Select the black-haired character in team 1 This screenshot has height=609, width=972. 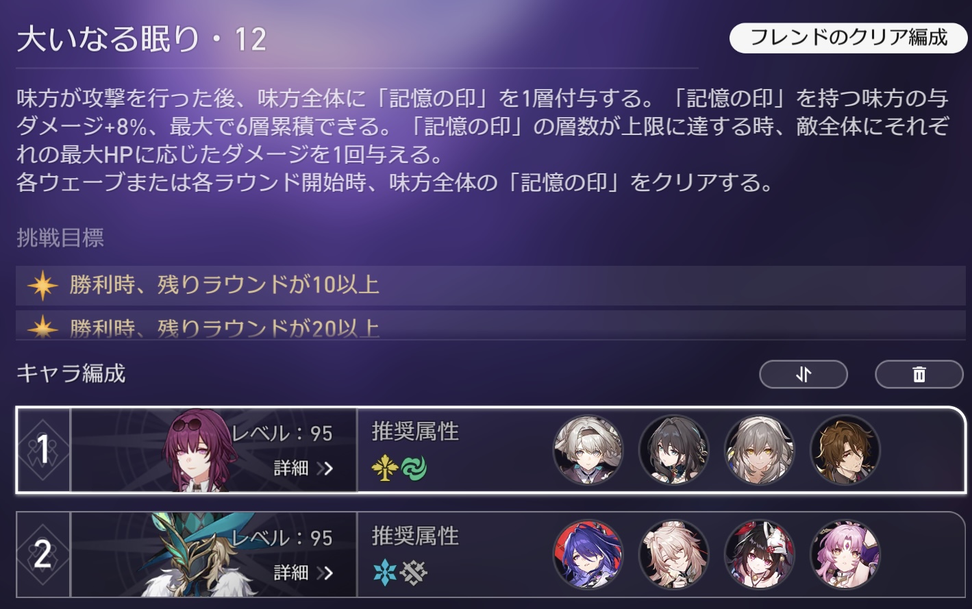[x=674, y=450]
